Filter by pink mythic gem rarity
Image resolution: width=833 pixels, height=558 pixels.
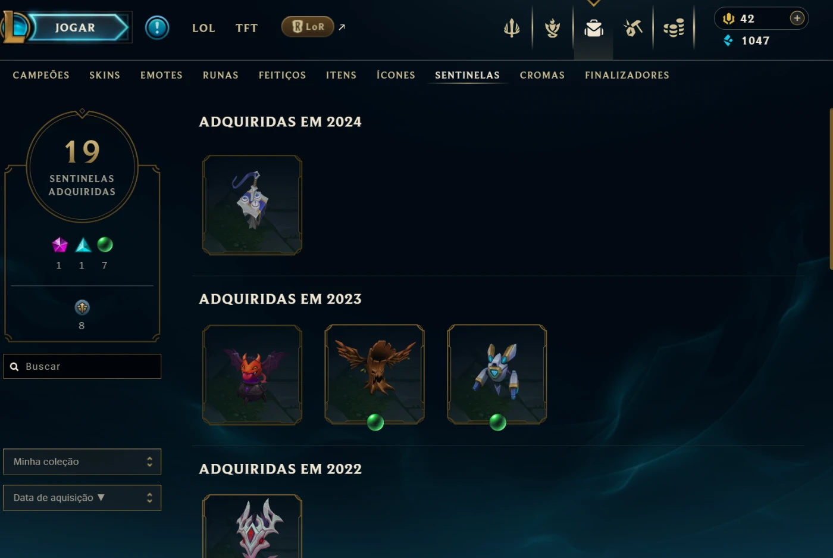click(x=59, y=245)
